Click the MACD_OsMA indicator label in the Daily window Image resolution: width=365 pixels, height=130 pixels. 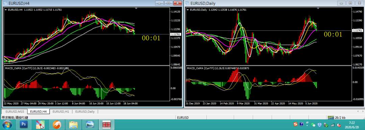[218, 68]
